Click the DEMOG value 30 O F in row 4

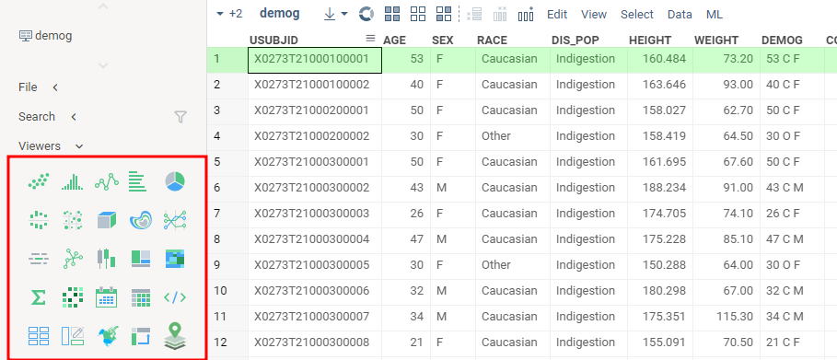(x=792, y=136)
